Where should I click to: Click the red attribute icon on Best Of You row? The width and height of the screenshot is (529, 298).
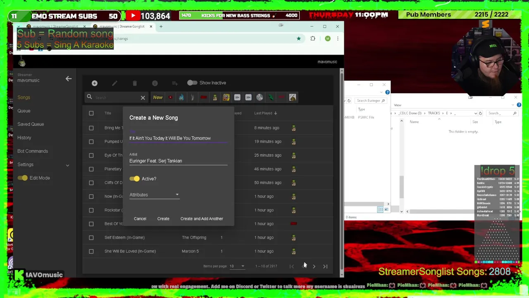293,224
